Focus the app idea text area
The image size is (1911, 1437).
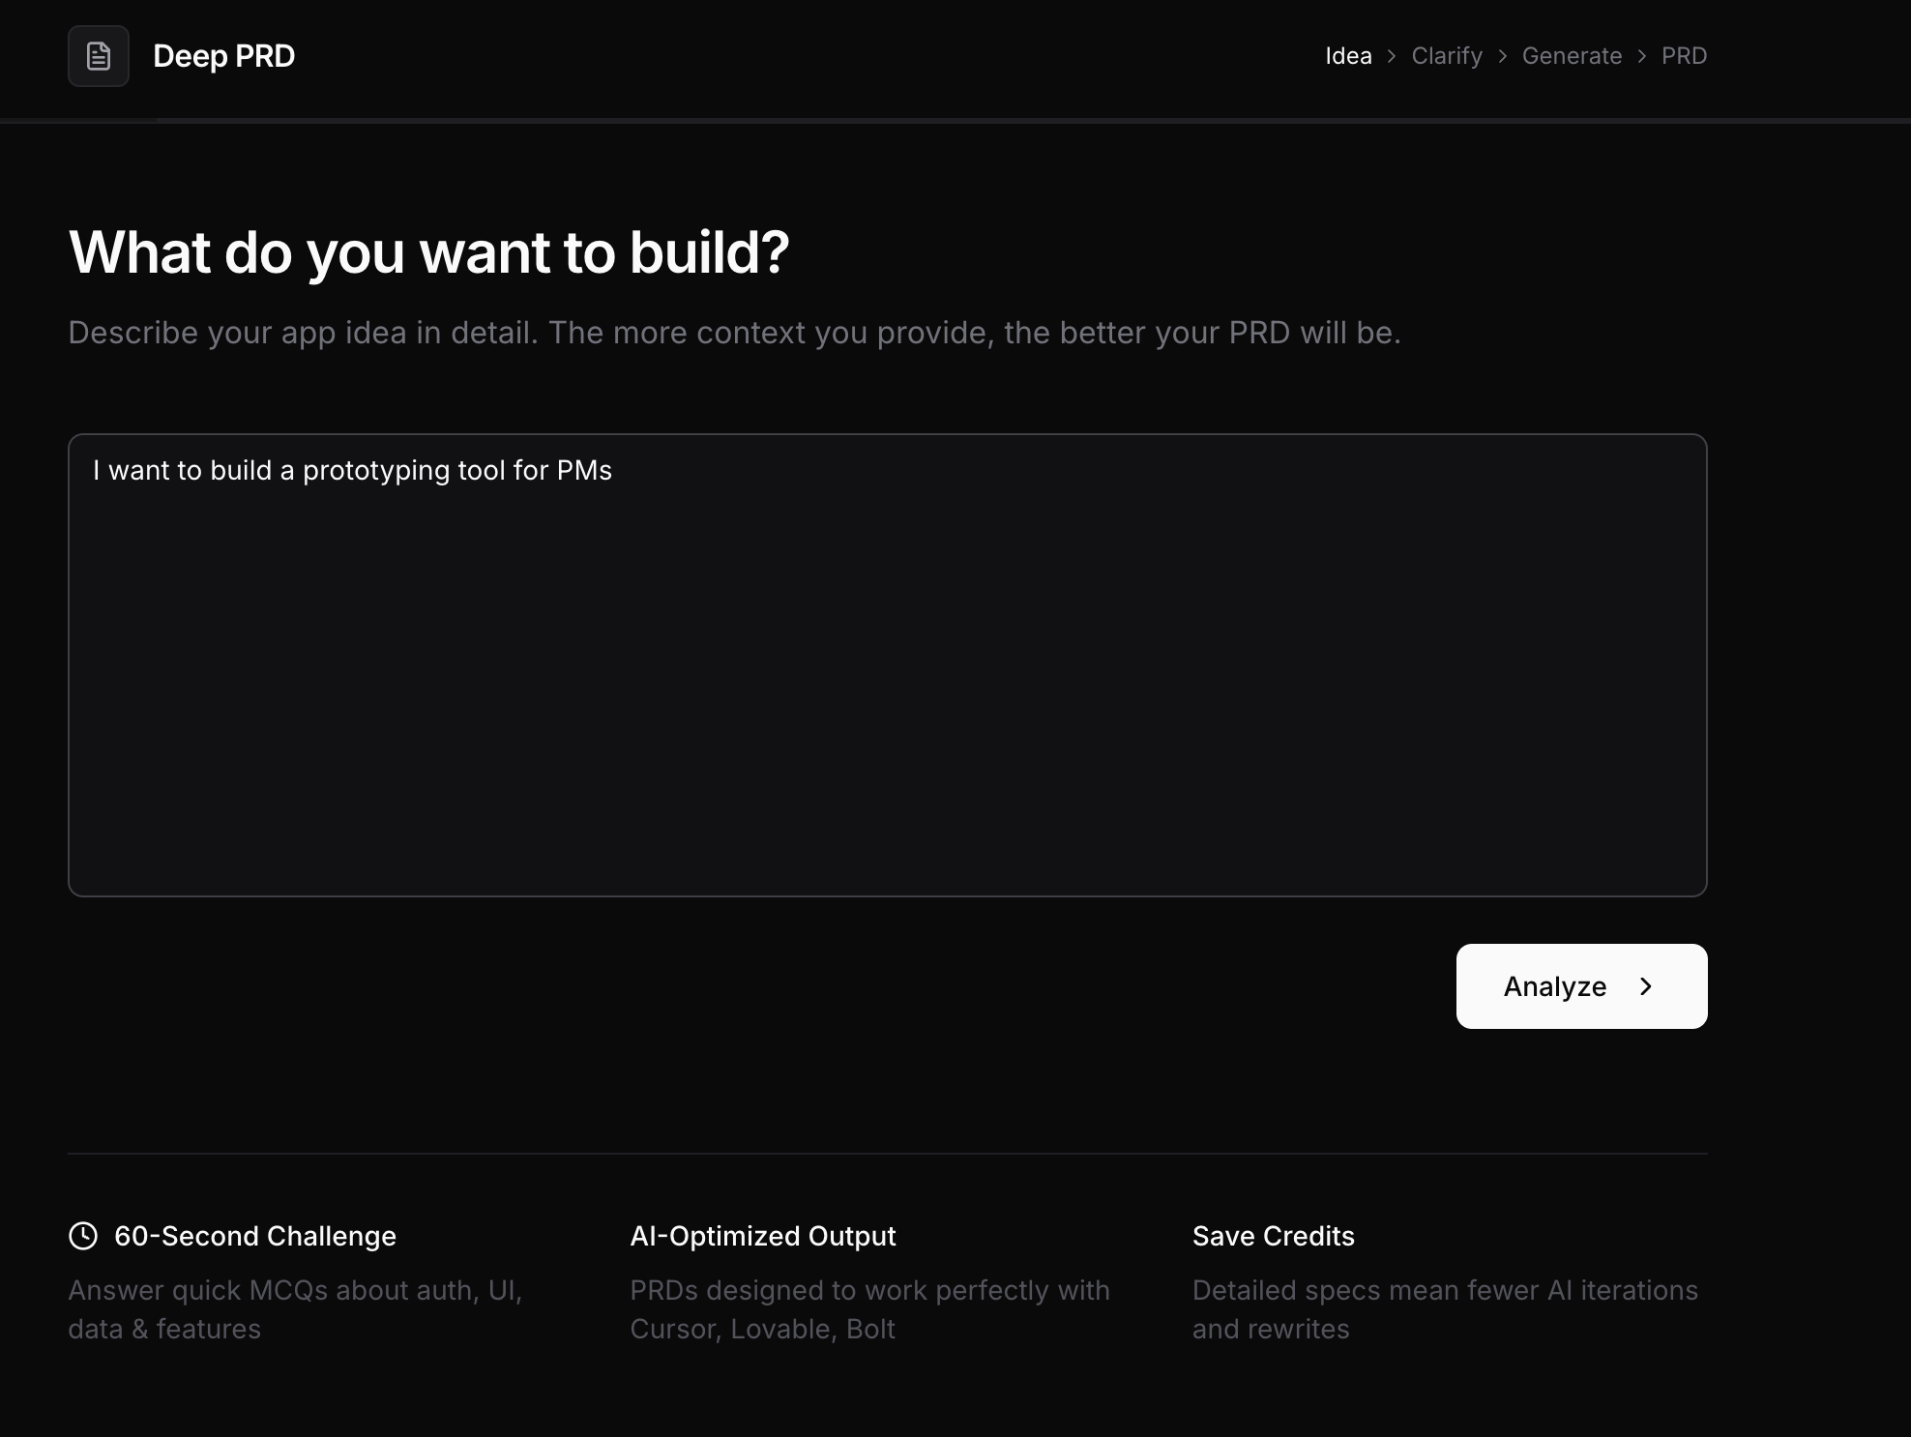(887, 665)
